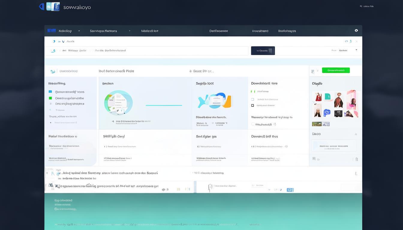Select the red dress thumbnail in the Diaplo gallery
403x230 pixels.
click(x=318, y=97)
